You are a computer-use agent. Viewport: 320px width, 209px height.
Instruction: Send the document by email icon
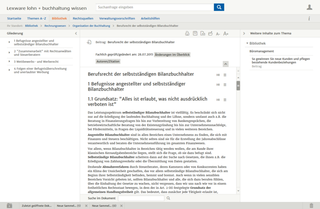click(x=202, y=33)
